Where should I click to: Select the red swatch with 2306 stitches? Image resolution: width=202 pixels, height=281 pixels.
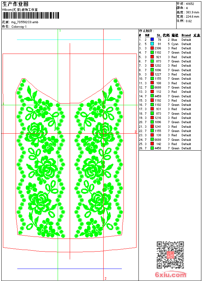152,48
